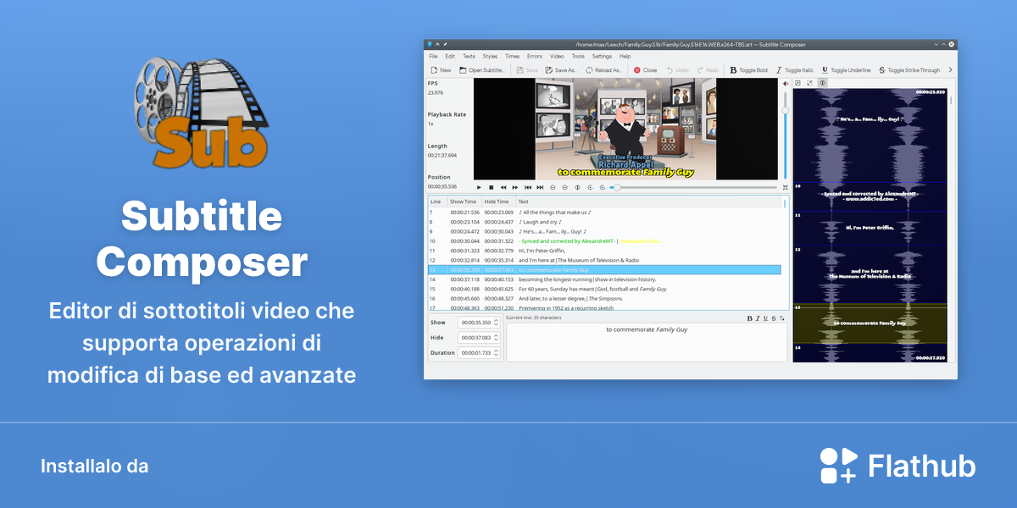Open the Texts menu
The image size is (1017, 508).
pyautogui.click(x=469, y=56)
